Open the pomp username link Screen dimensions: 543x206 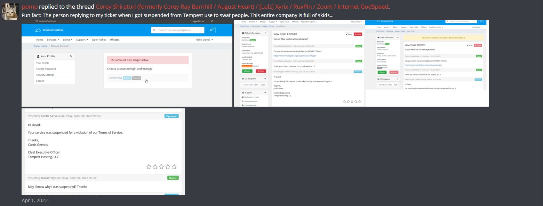point(30,7)
